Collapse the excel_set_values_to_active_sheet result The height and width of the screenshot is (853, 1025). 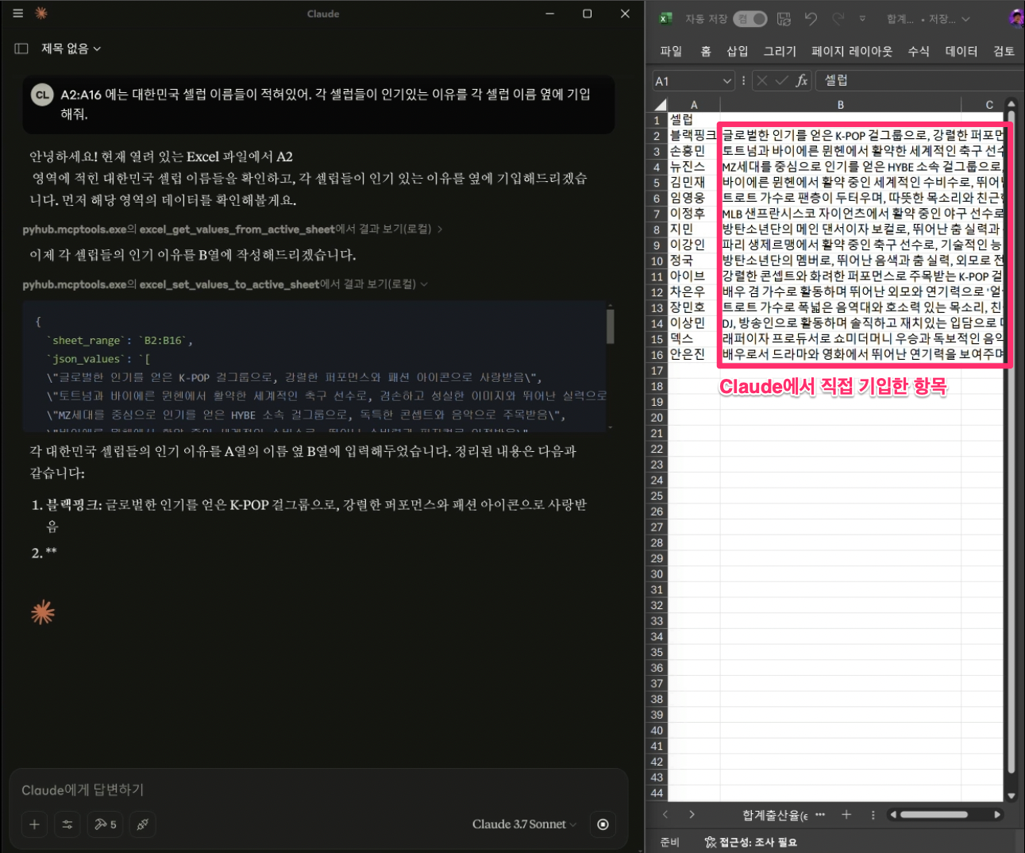pos(424,284)
